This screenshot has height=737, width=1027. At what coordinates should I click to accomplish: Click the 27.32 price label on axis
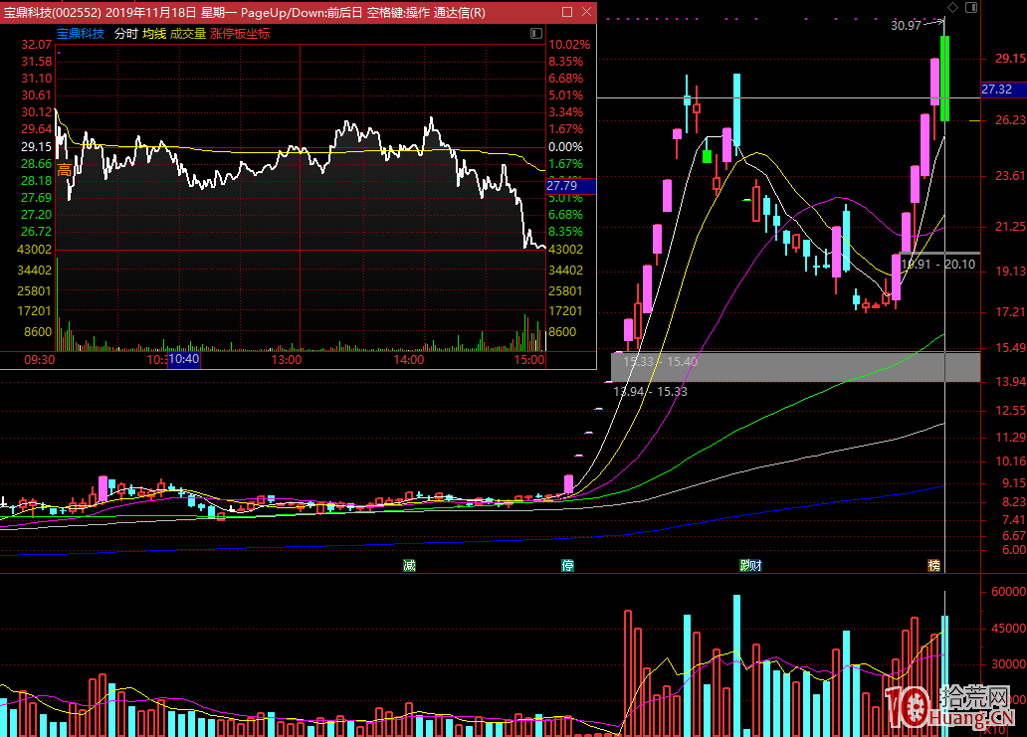996,90
